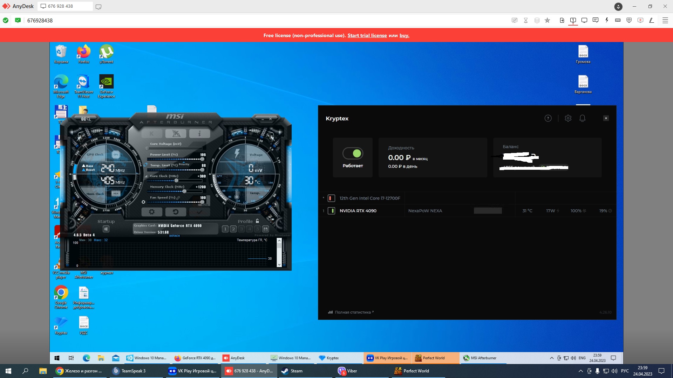Open AnyDesk display settings monitor icon

pos(584,20)
